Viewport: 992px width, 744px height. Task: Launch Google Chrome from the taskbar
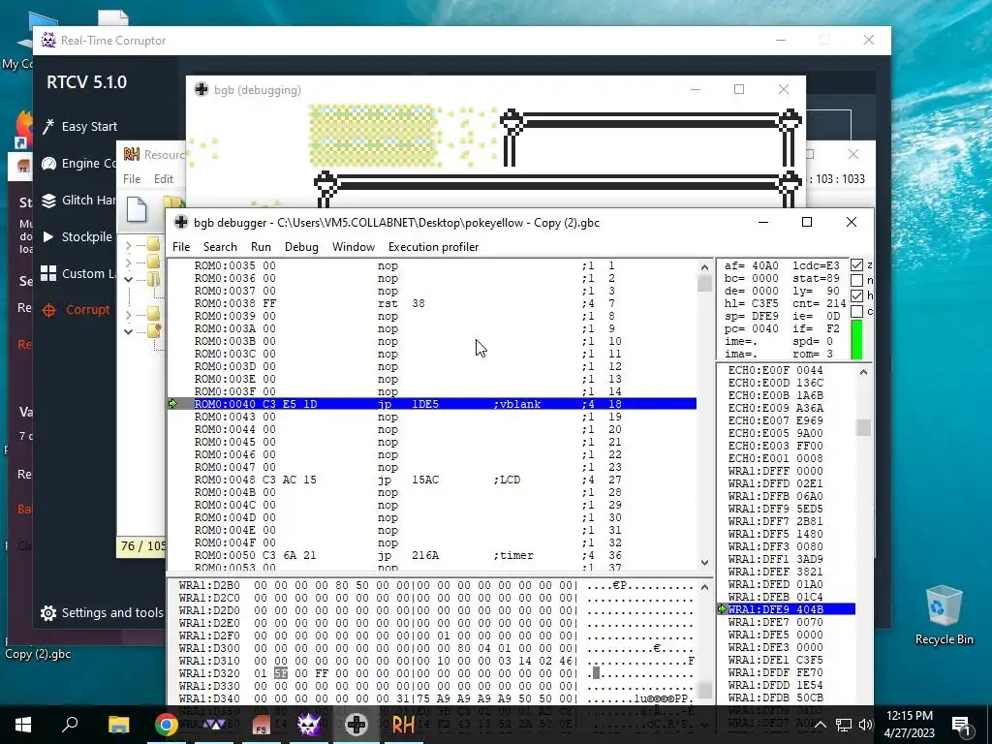pos(167,725)
